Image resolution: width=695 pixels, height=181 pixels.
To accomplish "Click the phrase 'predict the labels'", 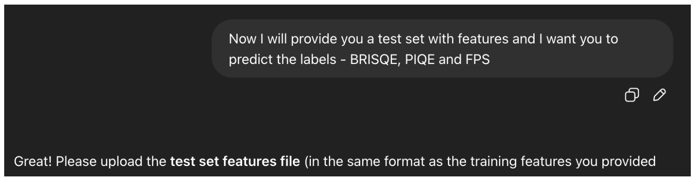I will [x=282, y=59].
